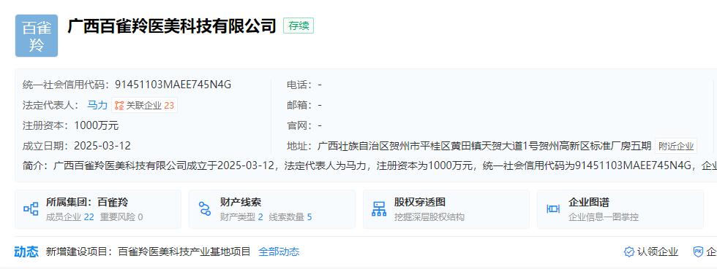Screen dimensions: 717x269
Task: Click the 股权穿透图 structure icon
Action: 379,209
